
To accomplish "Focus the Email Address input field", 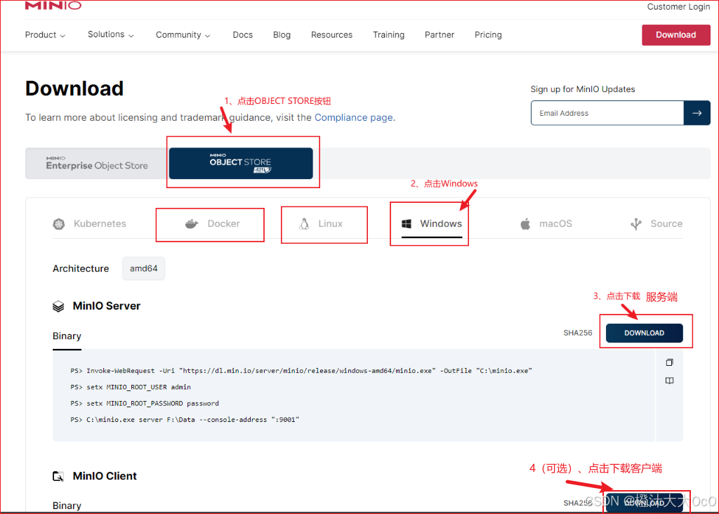I will pos(607,113).
